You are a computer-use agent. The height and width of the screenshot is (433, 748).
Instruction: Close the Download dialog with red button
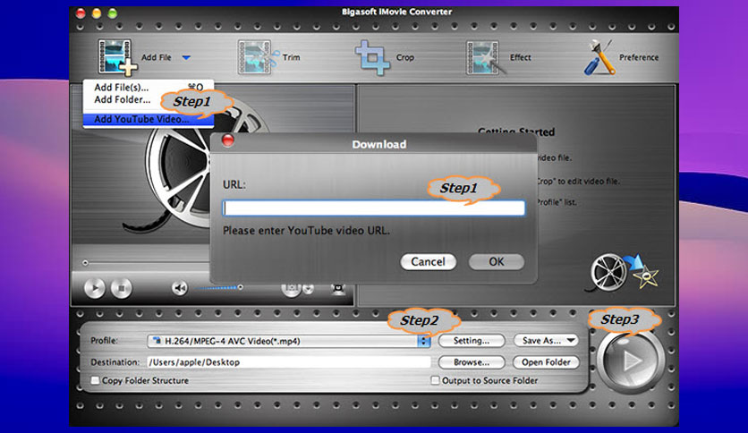tap(228, 140)
